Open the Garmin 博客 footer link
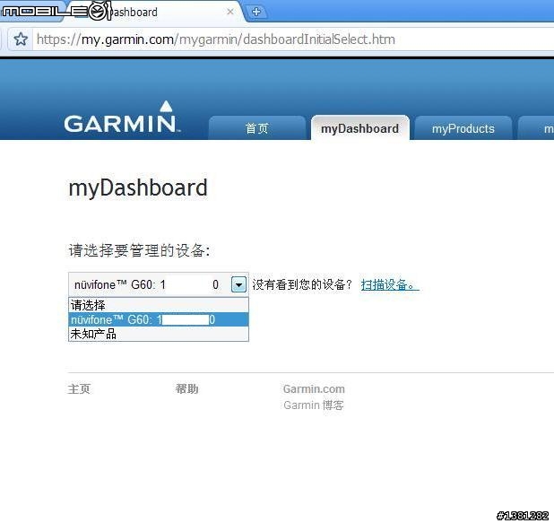Screen dimensions: 554x523 314,405
